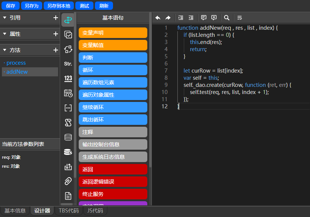
Task: Select the addNew method in list
Action: click(30, 72)
